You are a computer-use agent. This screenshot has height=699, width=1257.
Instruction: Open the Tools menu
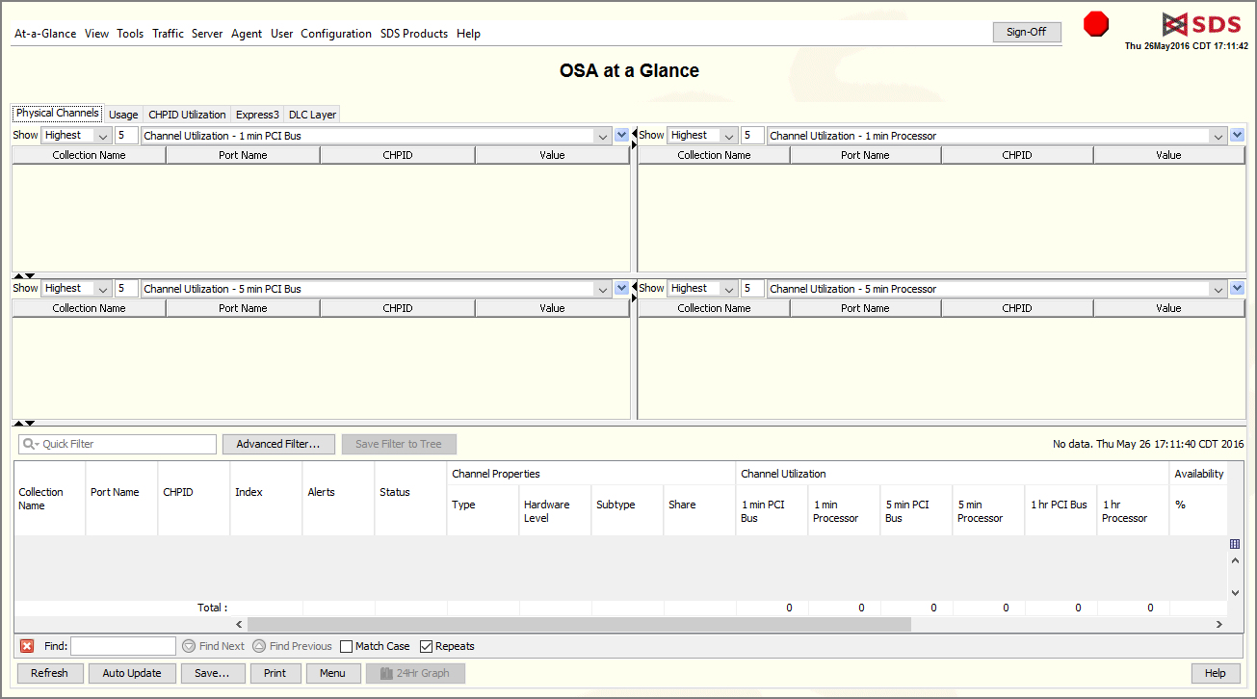[130, 34]
